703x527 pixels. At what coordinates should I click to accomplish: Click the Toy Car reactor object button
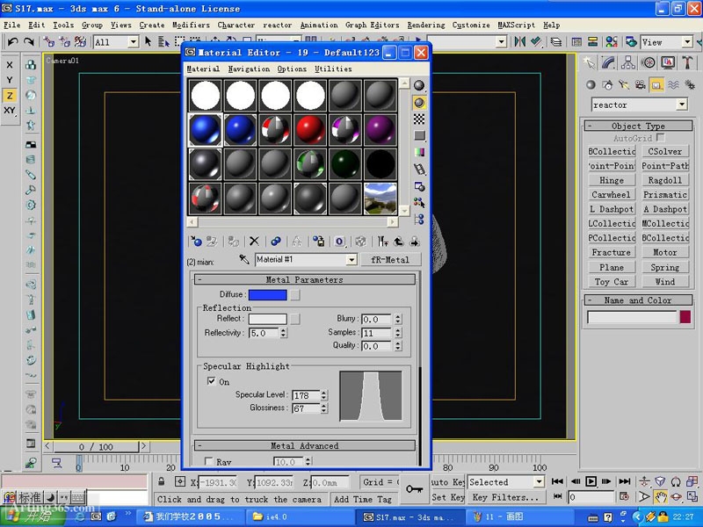[x=612, y=282]
